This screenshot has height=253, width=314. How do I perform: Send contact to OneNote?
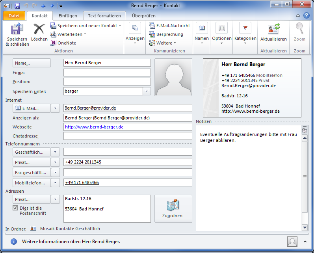tap(63, 43)
